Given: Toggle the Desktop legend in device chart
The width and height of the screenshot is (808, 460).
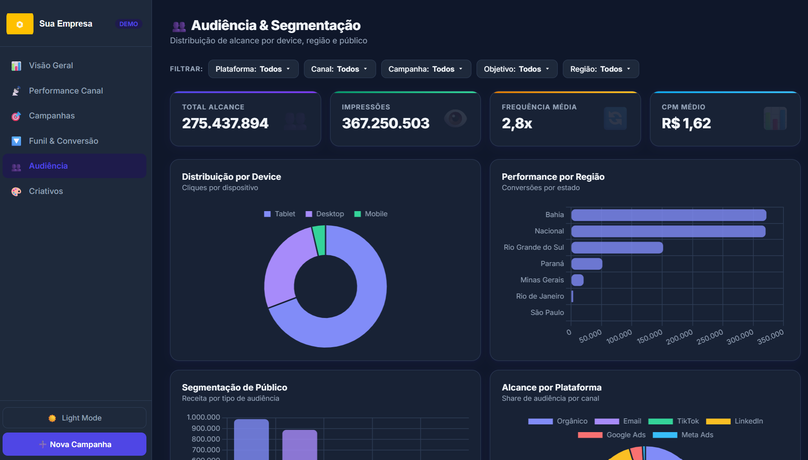Looking at the screenshot, I should click(x=325, y=214).
